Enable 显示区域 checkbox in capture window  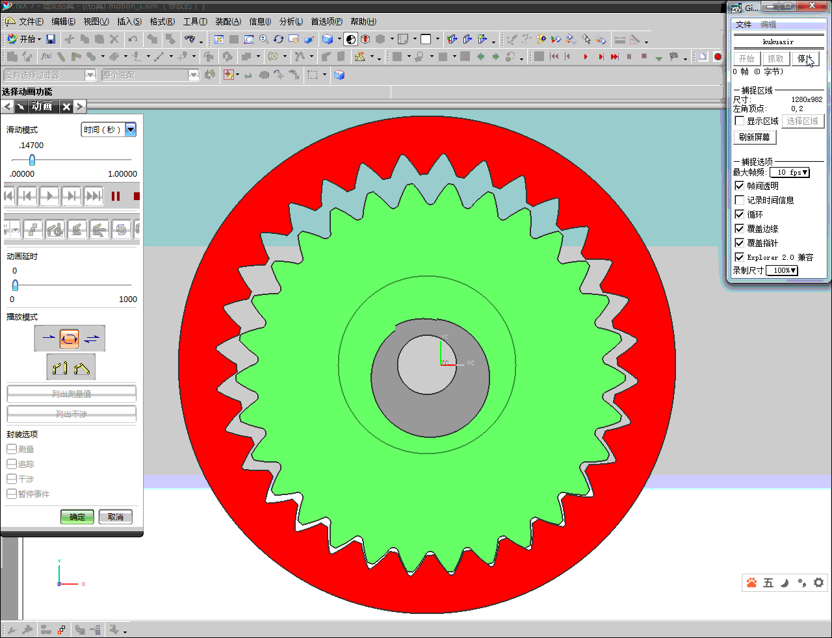(740, 121)
